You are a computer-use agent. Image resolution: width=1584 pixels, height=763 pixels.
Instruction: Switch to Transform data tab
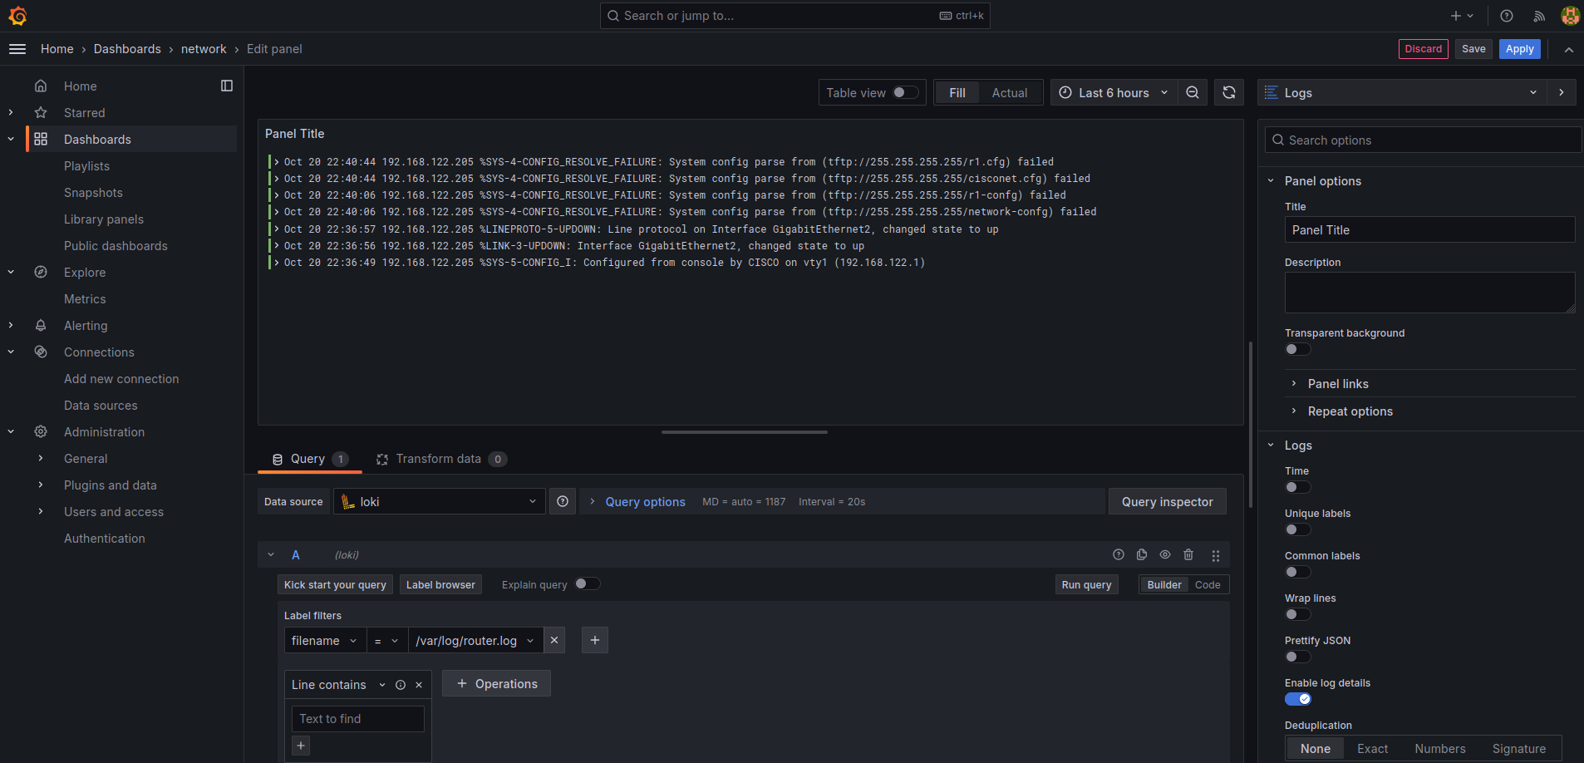coord(441,459)
